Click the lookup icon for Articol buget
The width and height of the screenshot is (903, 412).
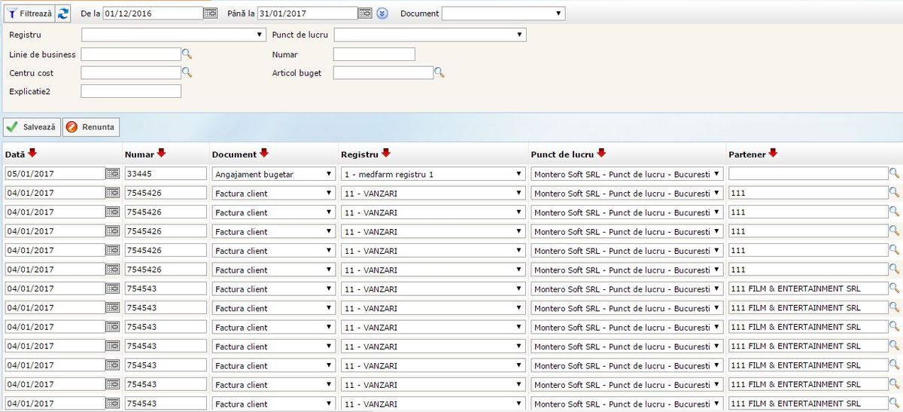(439, 73)
